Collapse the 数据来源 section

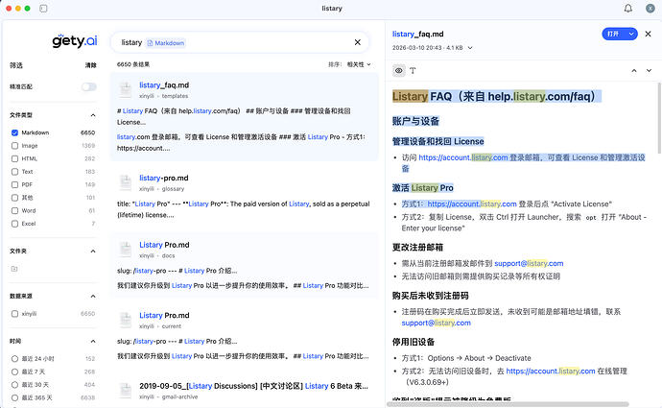pyautogui.click(x=93, y=296)
